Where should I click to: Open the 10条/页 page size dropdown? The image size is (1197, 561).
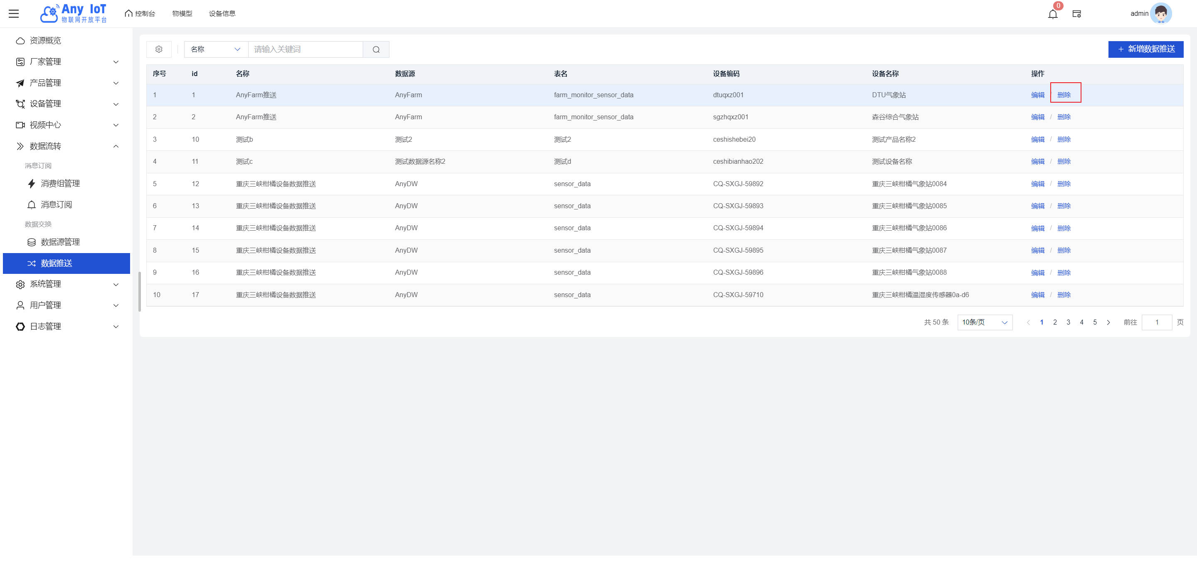tap(984, 322)
